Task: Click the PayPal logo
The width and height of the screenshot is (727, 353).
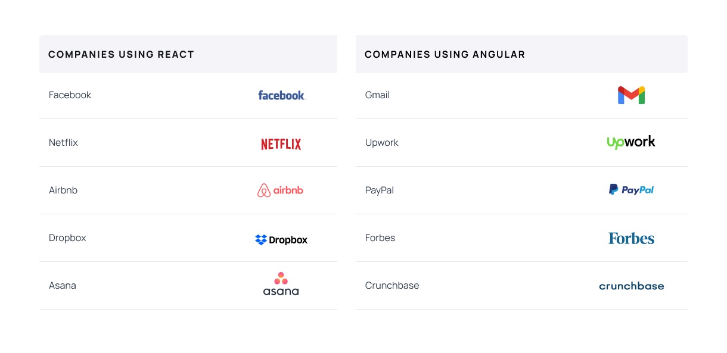Action: tap(631, 190)
